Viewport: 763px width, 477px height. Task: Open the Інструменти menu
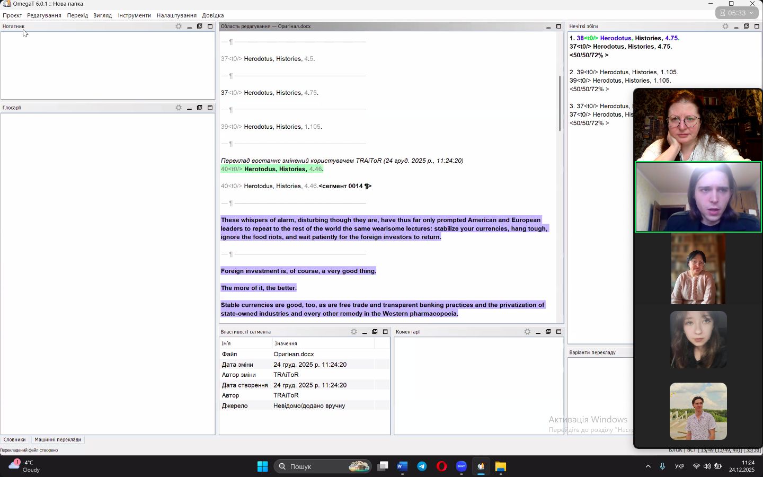[134, 15]
